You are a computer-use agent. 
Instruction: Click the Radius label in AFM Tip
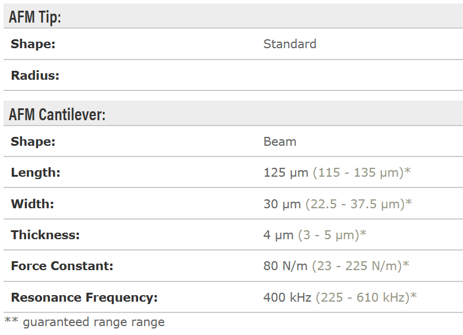click(x=35, y=76)
